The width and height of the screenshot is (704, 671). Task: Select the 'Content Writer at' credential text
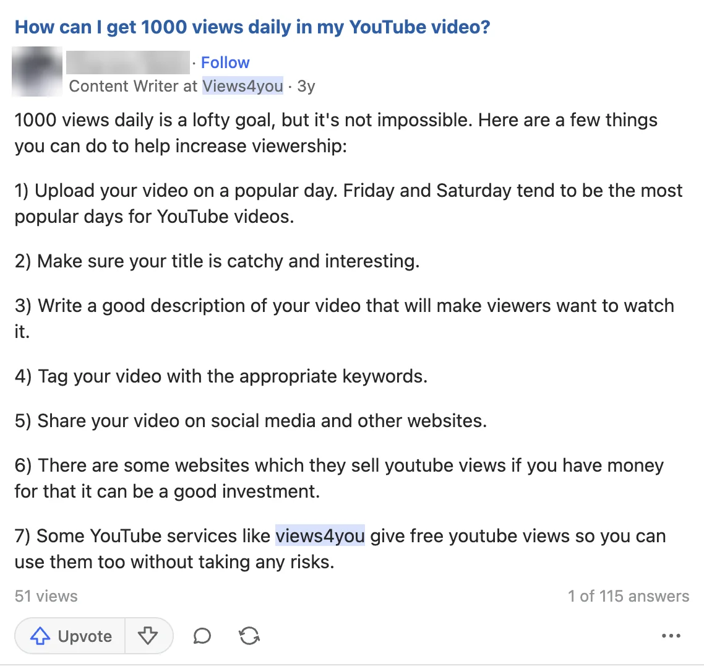134,86
